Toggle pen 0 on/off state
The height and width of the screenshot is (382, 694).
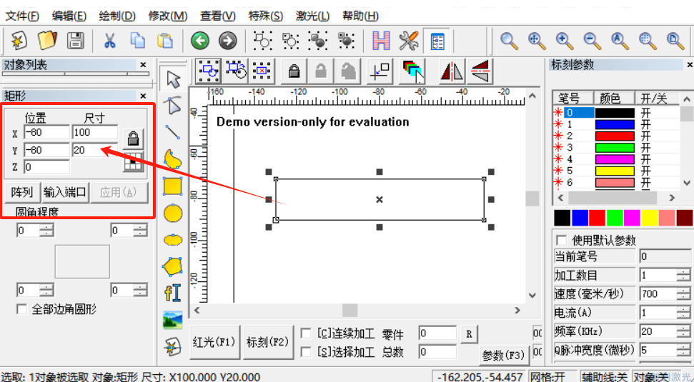(x=646, y=113)
